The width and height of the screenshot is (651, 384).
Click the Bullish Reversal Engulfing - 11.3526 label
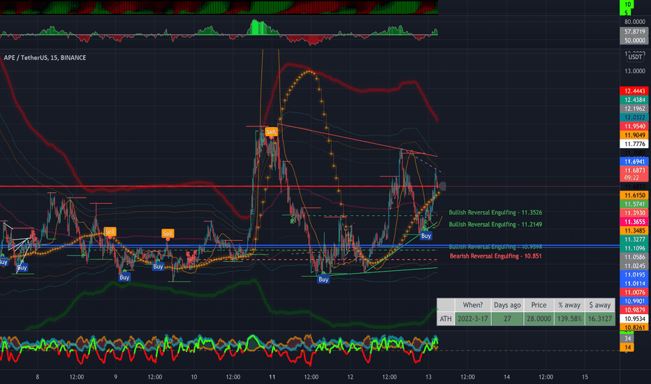click(495, 212)
